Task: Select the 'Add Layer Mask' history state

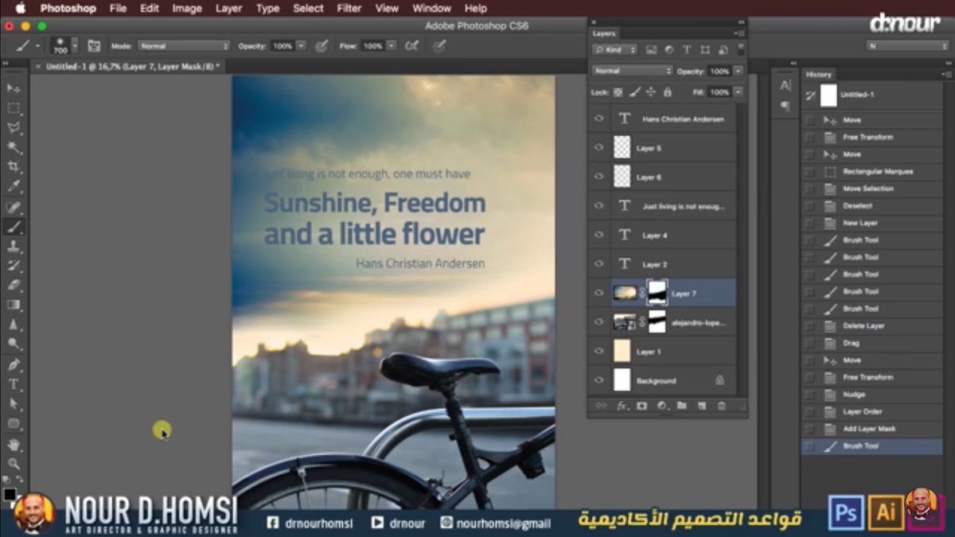Action: (871, 429)
